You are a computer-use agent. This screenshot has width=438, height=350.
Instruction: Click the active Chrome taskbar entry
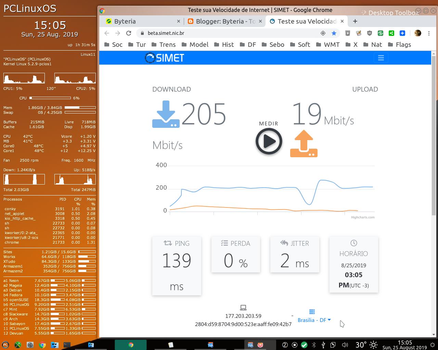[x=131, y=345]
